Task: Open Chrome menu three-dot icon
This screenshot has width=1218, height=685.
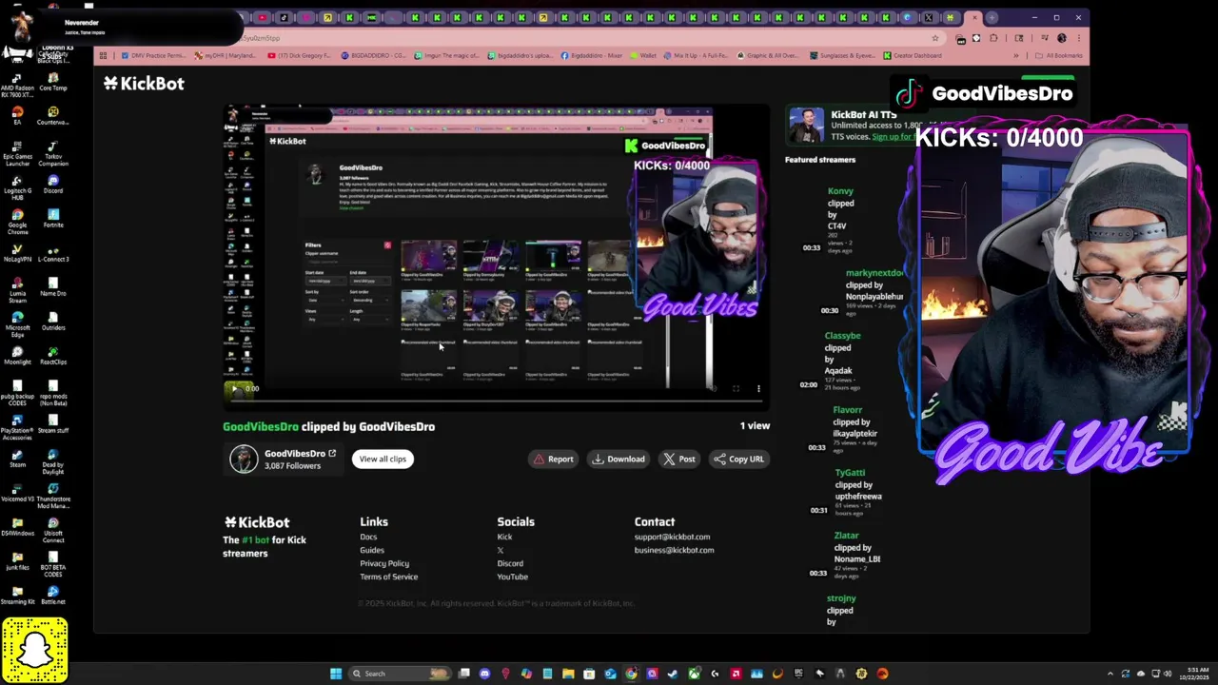Action: click(x=1079, y=38)
